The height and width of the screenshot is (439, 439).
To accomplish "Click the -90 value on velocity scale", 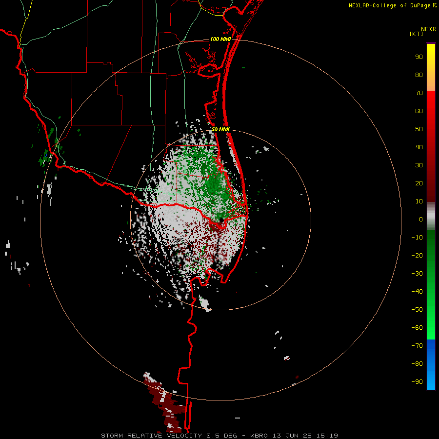I will tap(417, 382).
